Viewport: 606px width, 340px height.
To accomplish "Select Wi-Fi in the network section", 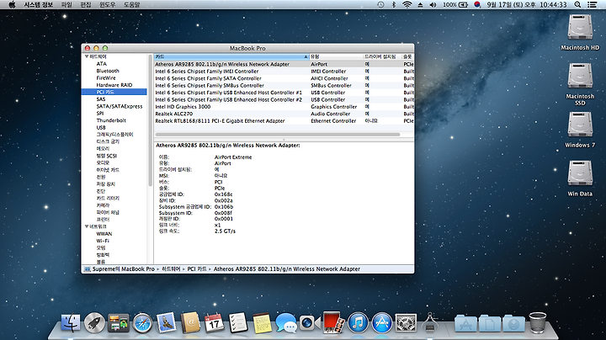I will [103, 241].
